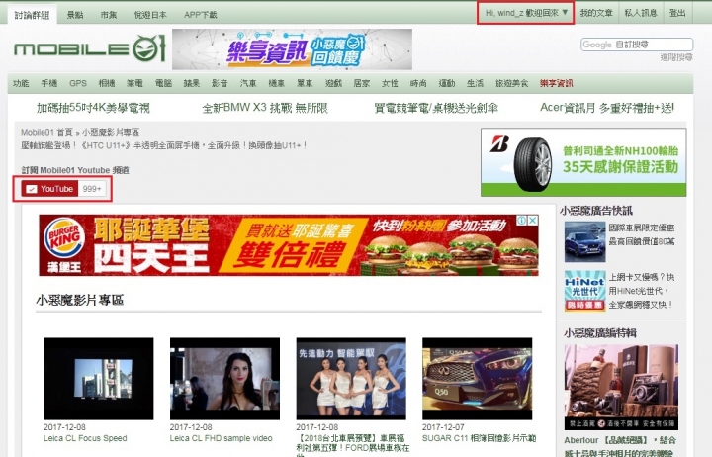Select the 景點 tab
This screenshot has height=457, width=712.
coord(75,15)
